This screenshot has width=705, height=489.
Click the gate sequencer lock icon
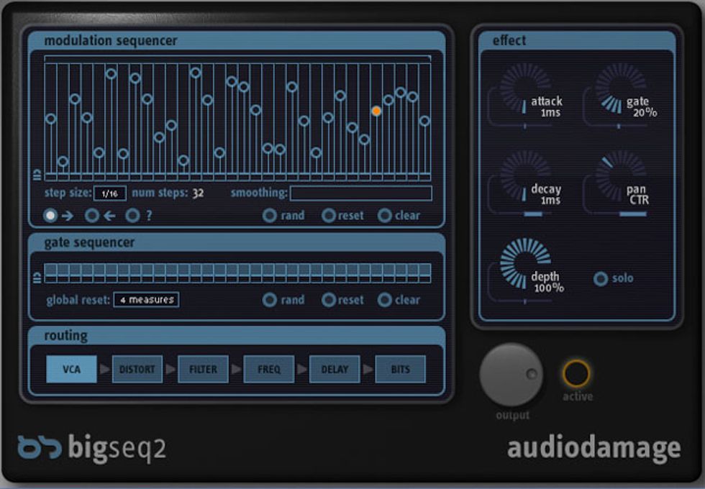[37, 278]
